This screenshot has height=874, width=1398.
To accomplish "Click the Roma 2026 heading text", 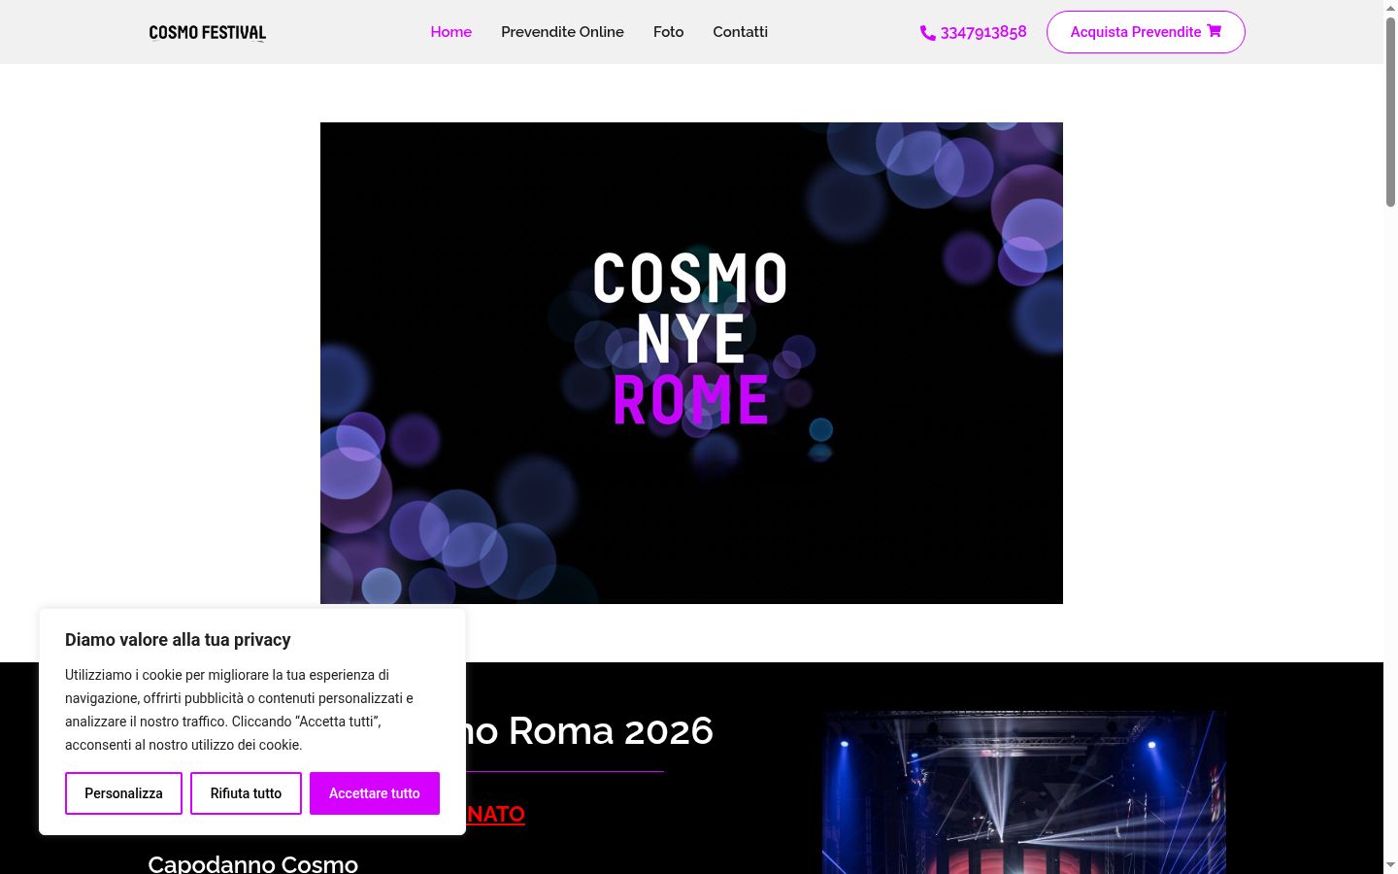I will tap(611, 730).
